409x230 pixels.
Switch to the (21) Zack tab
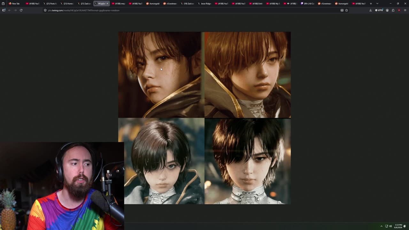coord(84,4)
